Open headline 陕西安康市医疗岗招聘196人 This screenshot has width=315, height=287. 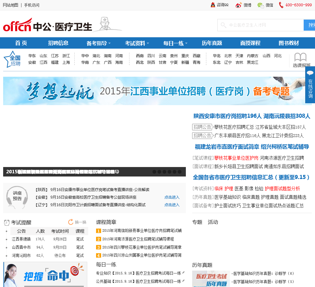point(227,116)
